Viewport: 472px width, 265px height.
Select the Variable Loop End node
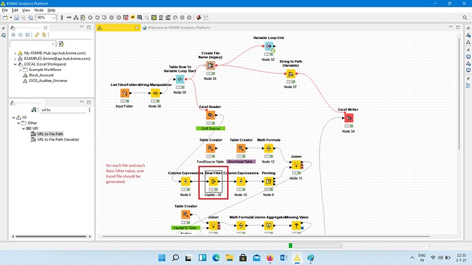269,46
